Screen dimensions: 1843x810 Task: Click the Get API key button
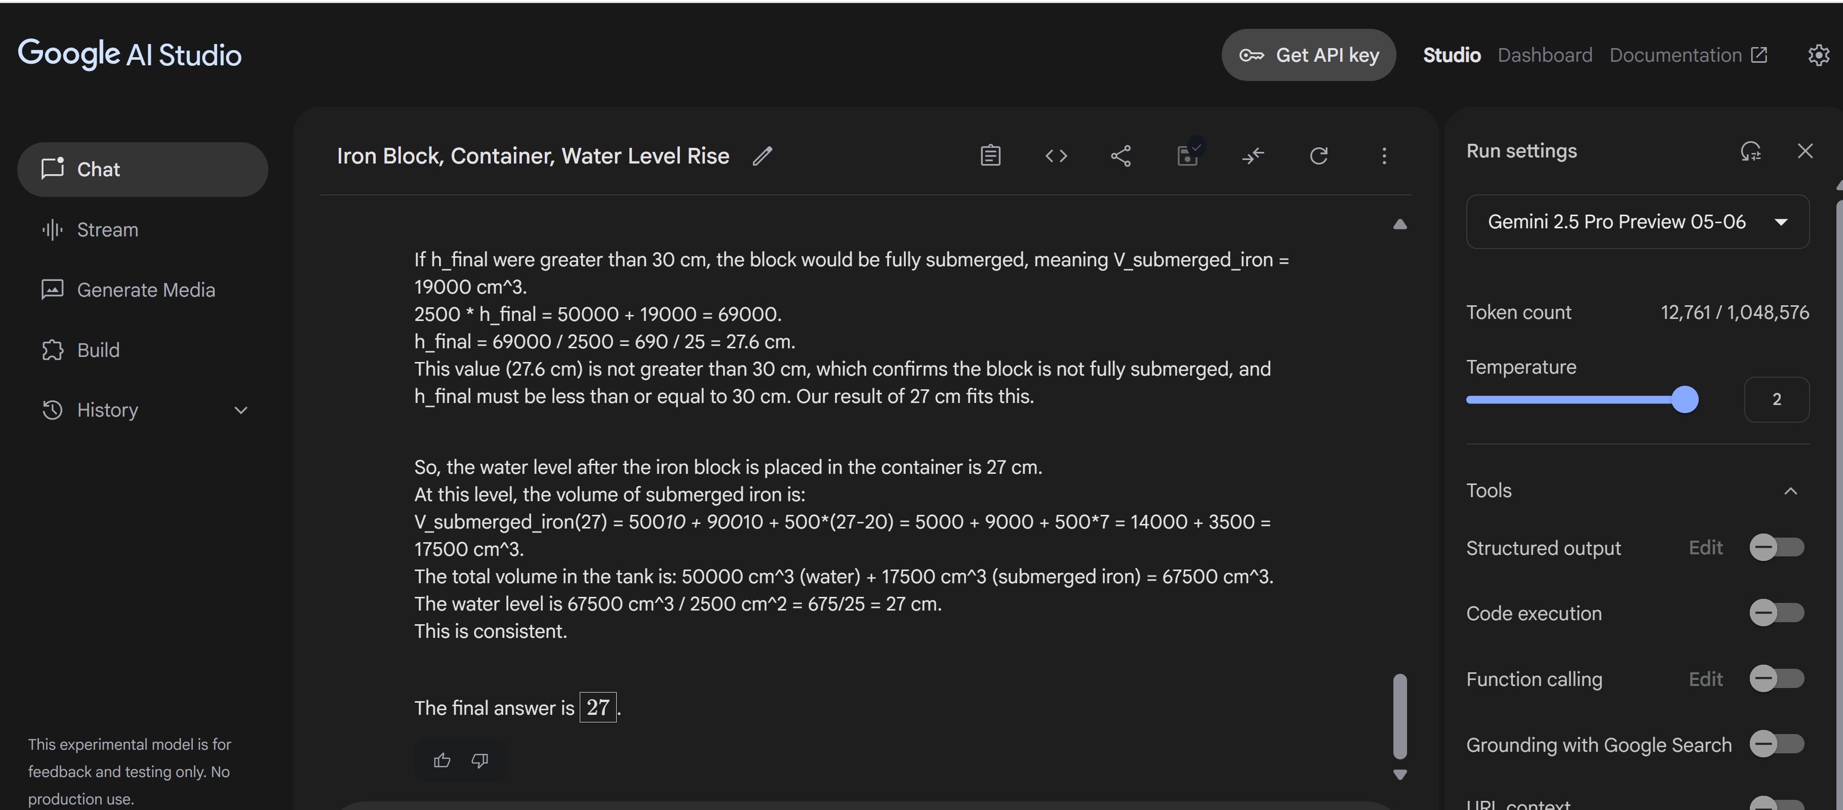click(1308, 55)
